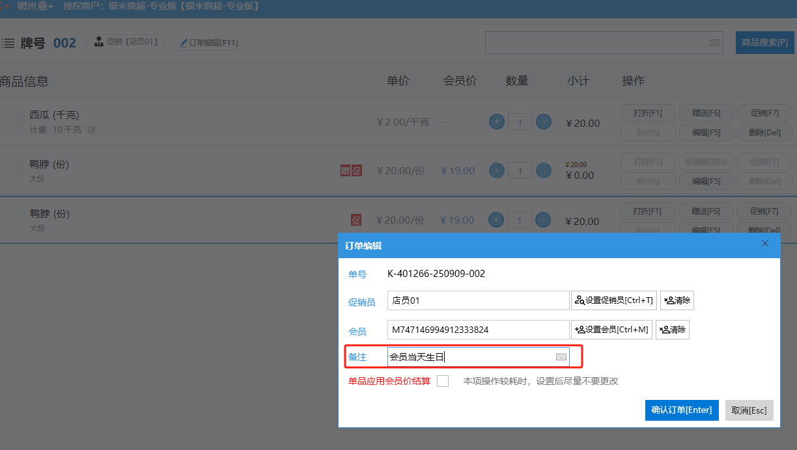Open 设置会员[Ctrl+M] selector
Viewport: 797px width, 450px height.
click(611, 330)
